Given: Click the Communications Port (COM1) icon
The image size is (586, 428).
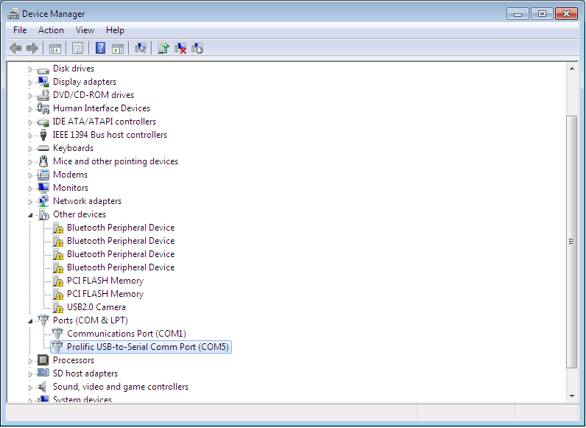Looking at the screenshot, I should point(57,334).
